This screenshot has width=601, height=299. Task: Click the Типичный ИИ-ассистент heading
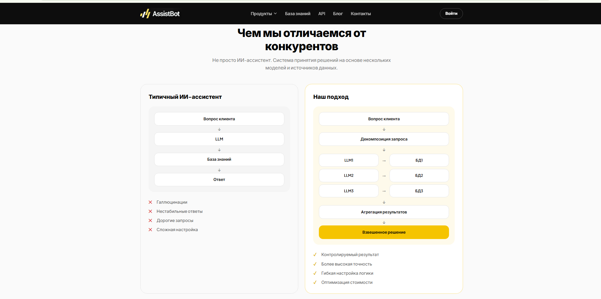click(185, 97)
